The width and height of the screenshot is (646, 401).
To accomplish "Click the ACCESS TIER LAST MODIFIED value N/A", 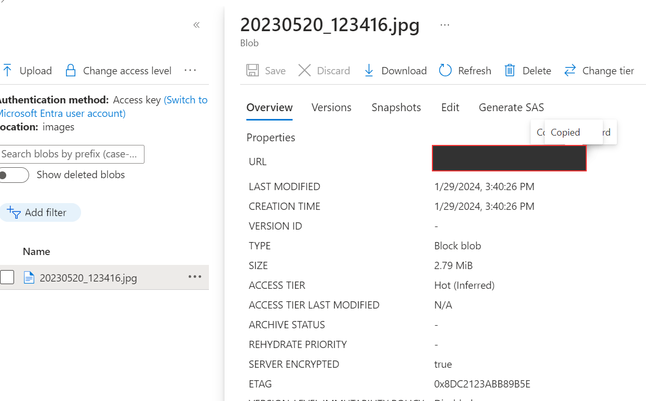I will point(443,305).
